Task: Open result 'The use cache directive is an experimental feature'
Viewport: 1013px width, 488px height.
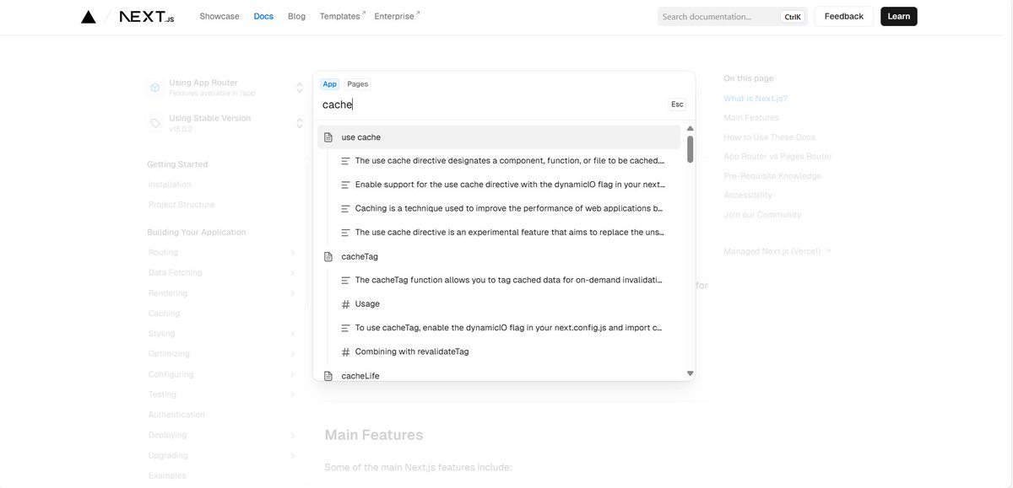Action: tap(509, 232)
